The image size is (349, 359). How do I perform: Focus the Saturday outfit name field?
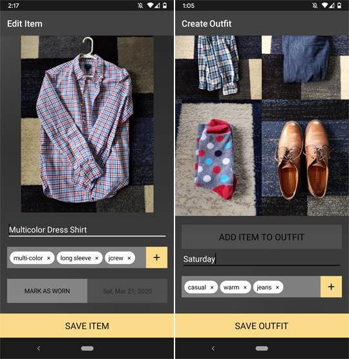click(262, 259)
